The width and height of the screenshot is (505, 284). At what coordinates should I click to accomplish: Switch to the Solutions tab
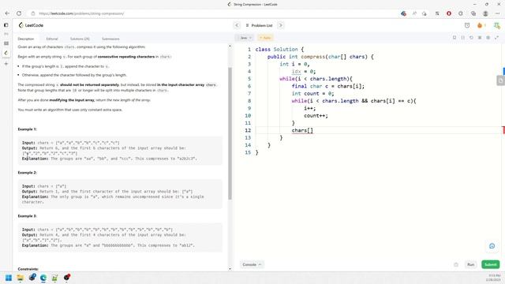[x=80, y=39]
